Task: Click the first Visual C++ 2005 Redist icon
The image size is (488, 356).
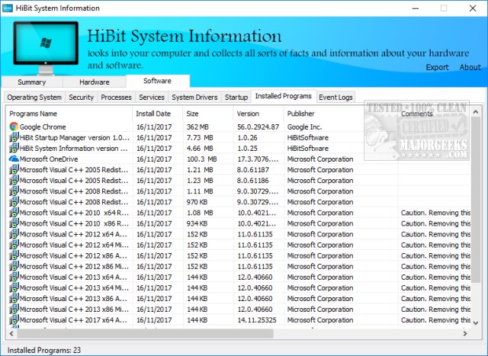Action: click(14, 169)
